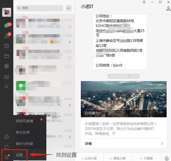Image resolution: width=171 pixels, height=161 pixels.
Task: Open the 联系小诺 bottom menu
Action: tap(118, 158)
